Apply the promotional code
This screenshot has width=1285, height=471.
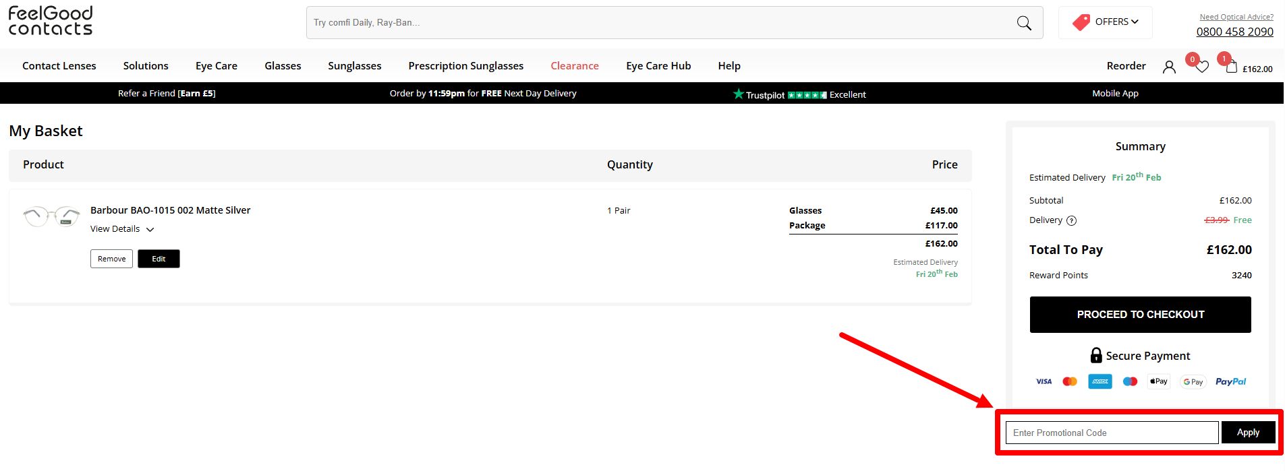tap(1247, 433)
